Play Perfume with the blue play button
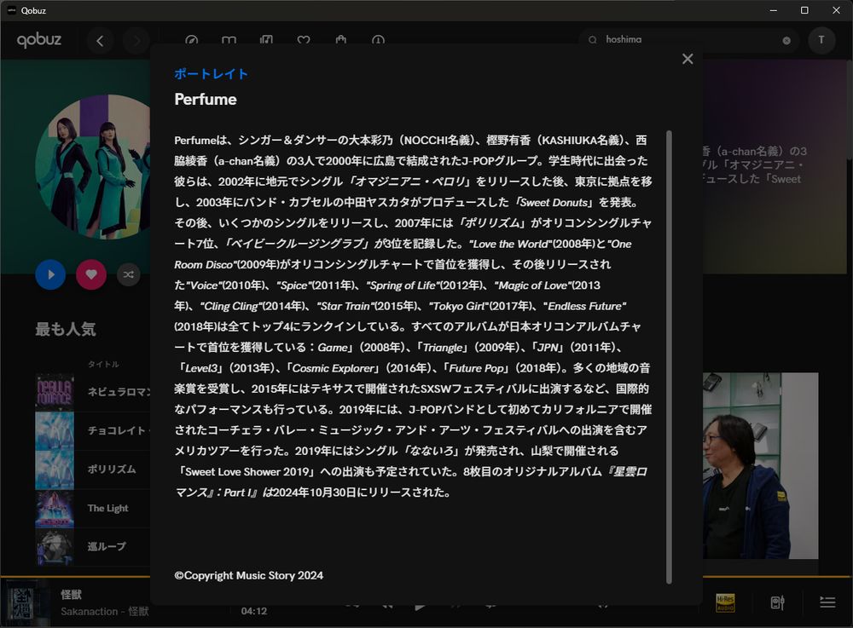The image size is (853, 628). (x=50, y=274)
